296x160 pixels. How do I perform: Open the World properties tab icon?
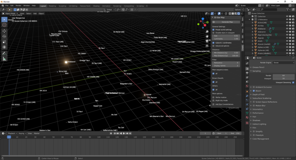click(x=247, y=86)
